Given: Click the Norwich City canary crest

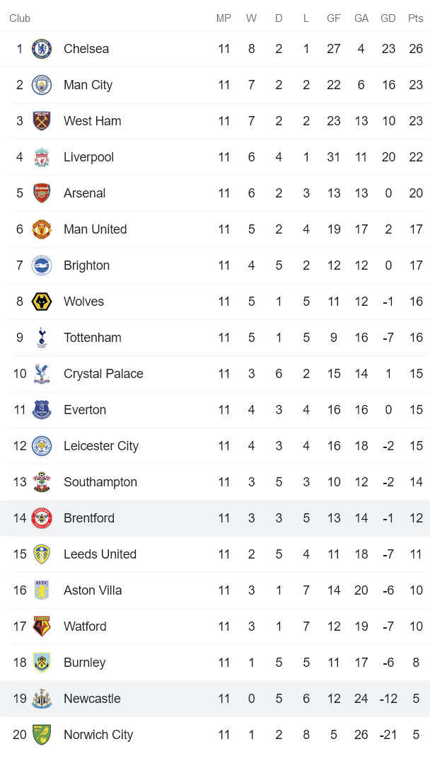Looking at the screenshot, I should [x=42, y=735].
